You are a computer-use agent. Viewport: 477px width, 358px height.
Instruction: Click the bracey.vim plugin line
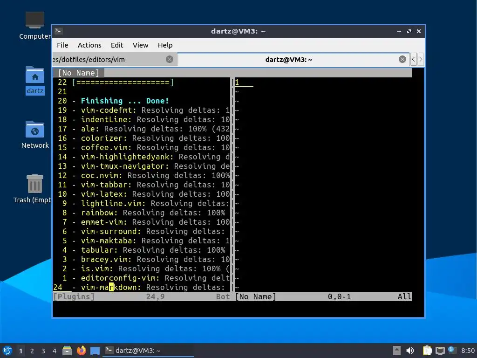point(142,259)
